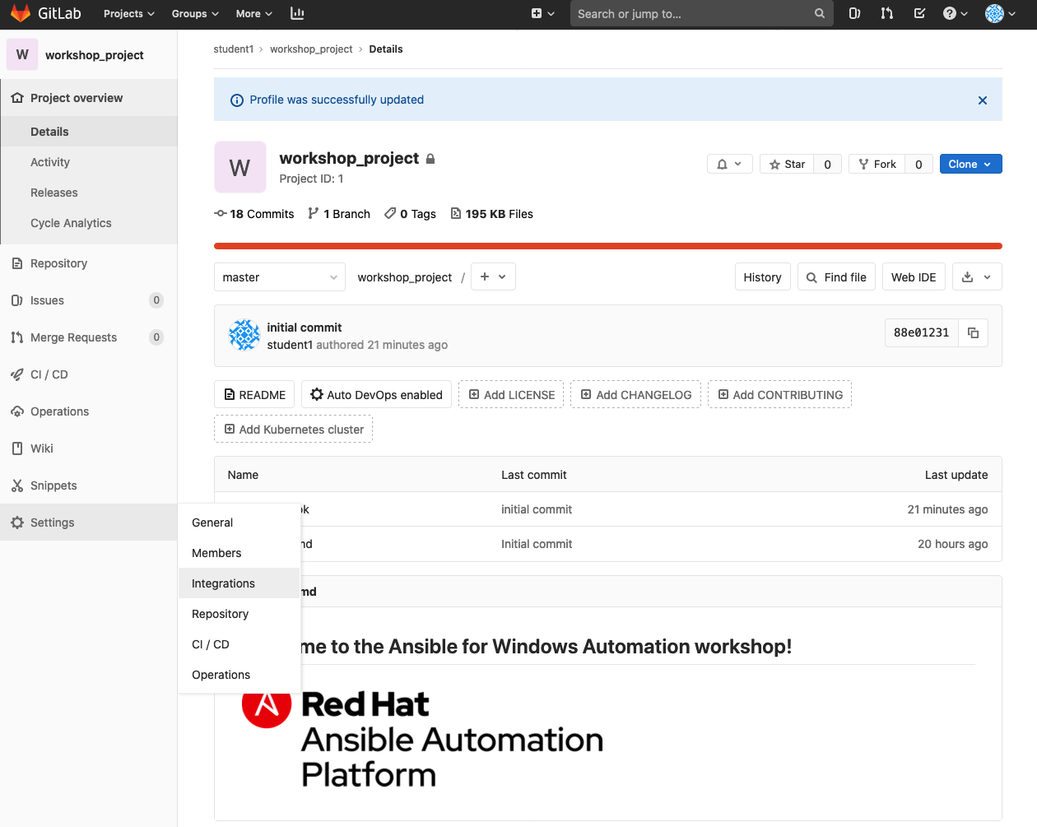The height and width of the screenshot is (827, 1037).
Task: Copy the commit SHA to clipboard
Action: coord(973,332)
